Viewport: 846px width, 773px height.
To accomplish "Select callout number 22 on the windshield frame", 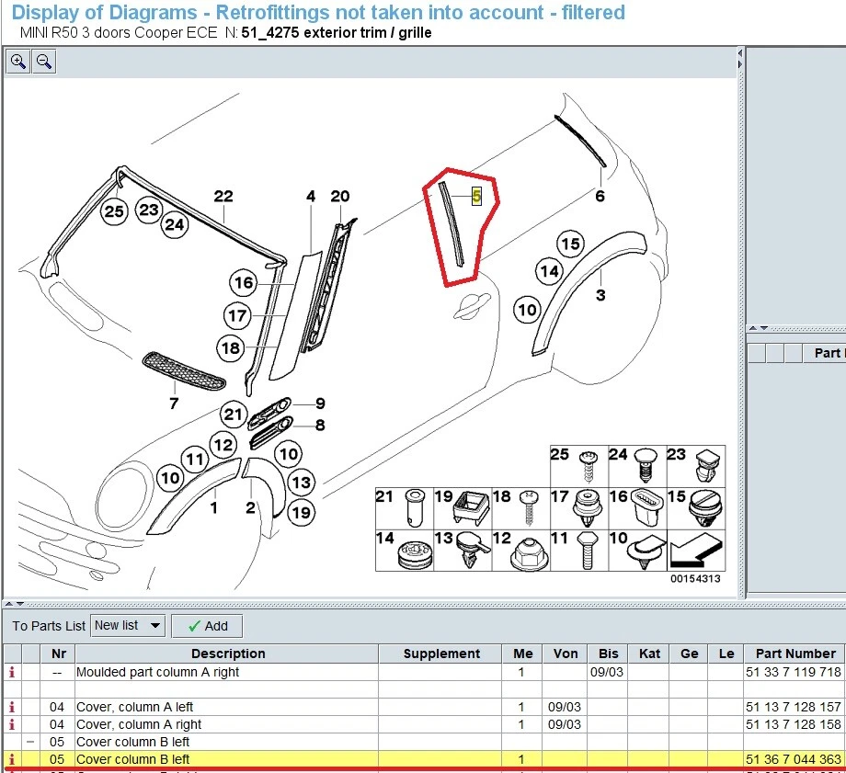I will coord(223,196).
